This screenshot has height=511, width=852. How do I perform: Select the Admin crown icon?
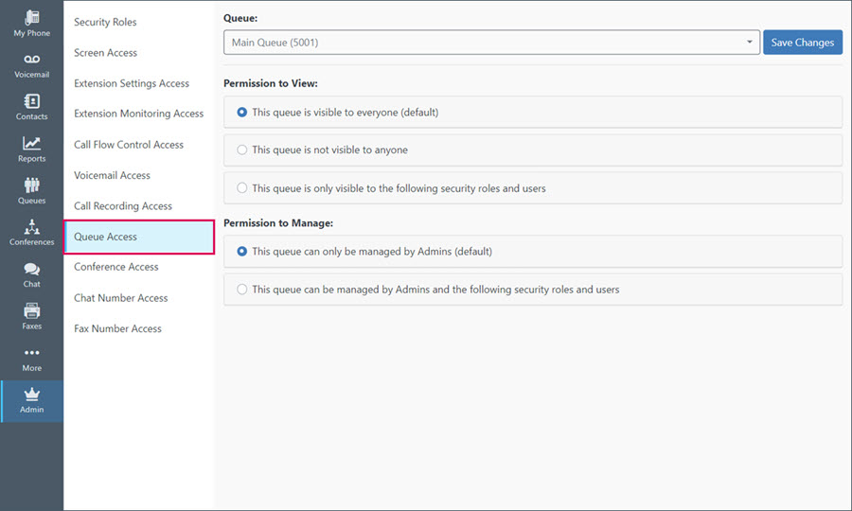pos(31,394)
